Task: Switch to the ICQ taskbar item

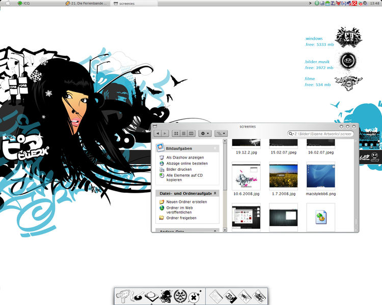Action: tap(23, 3)
